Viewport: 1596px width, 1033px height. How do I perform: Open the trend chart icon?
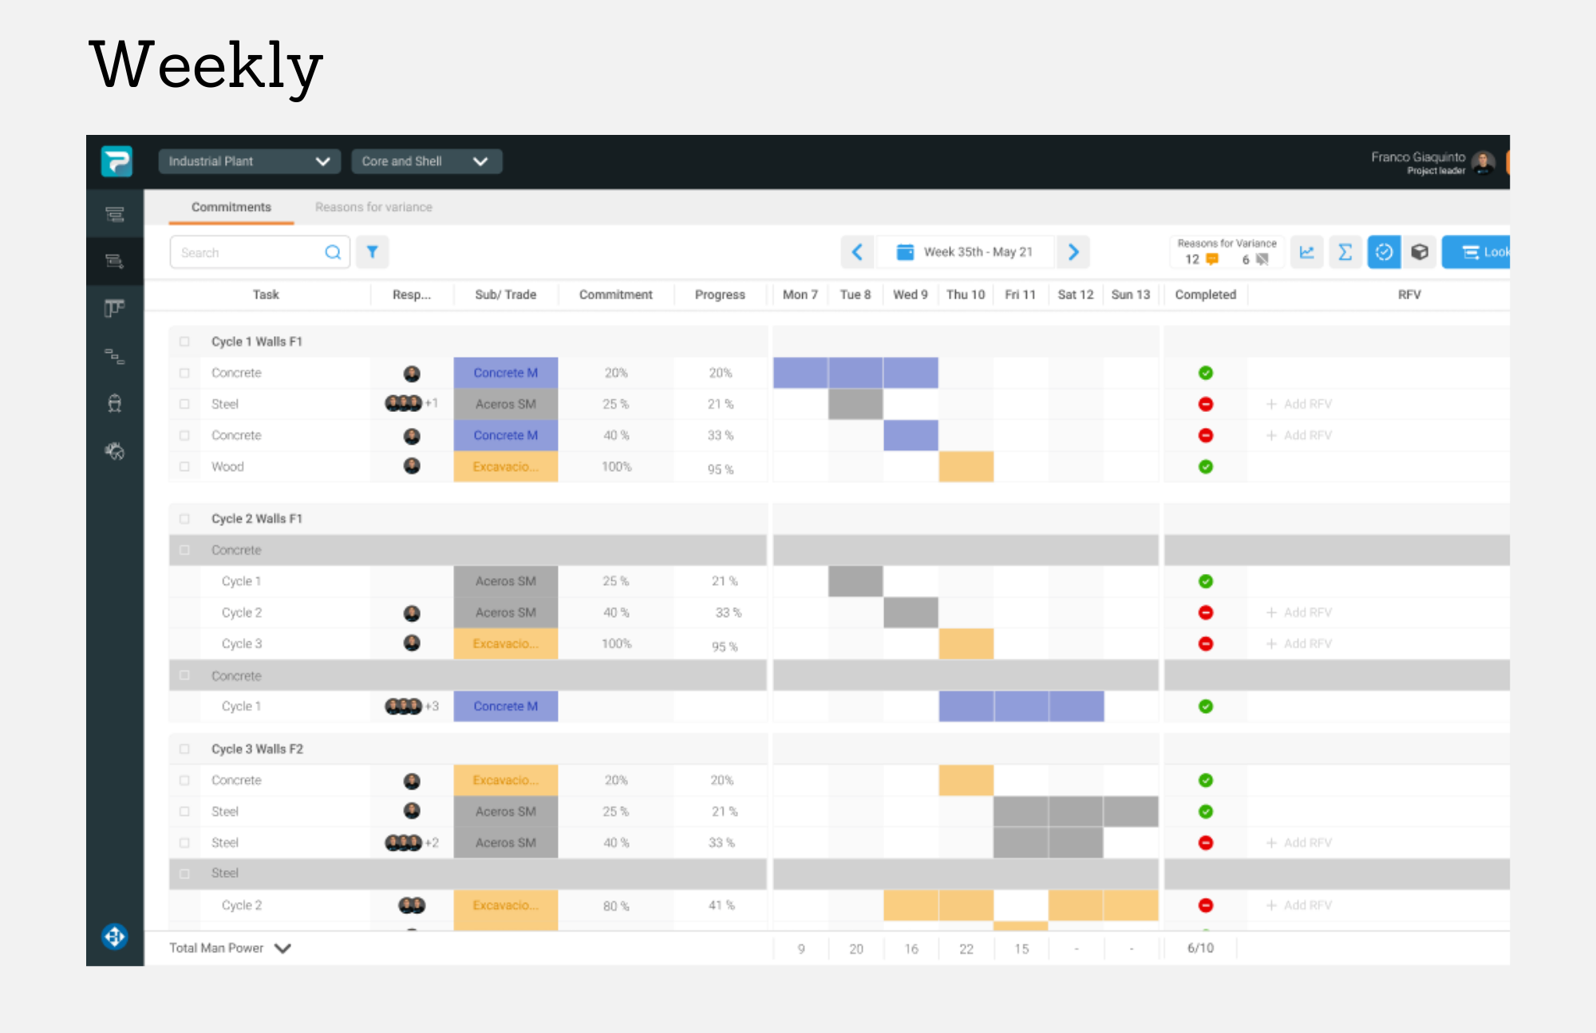pos(1307,251)
